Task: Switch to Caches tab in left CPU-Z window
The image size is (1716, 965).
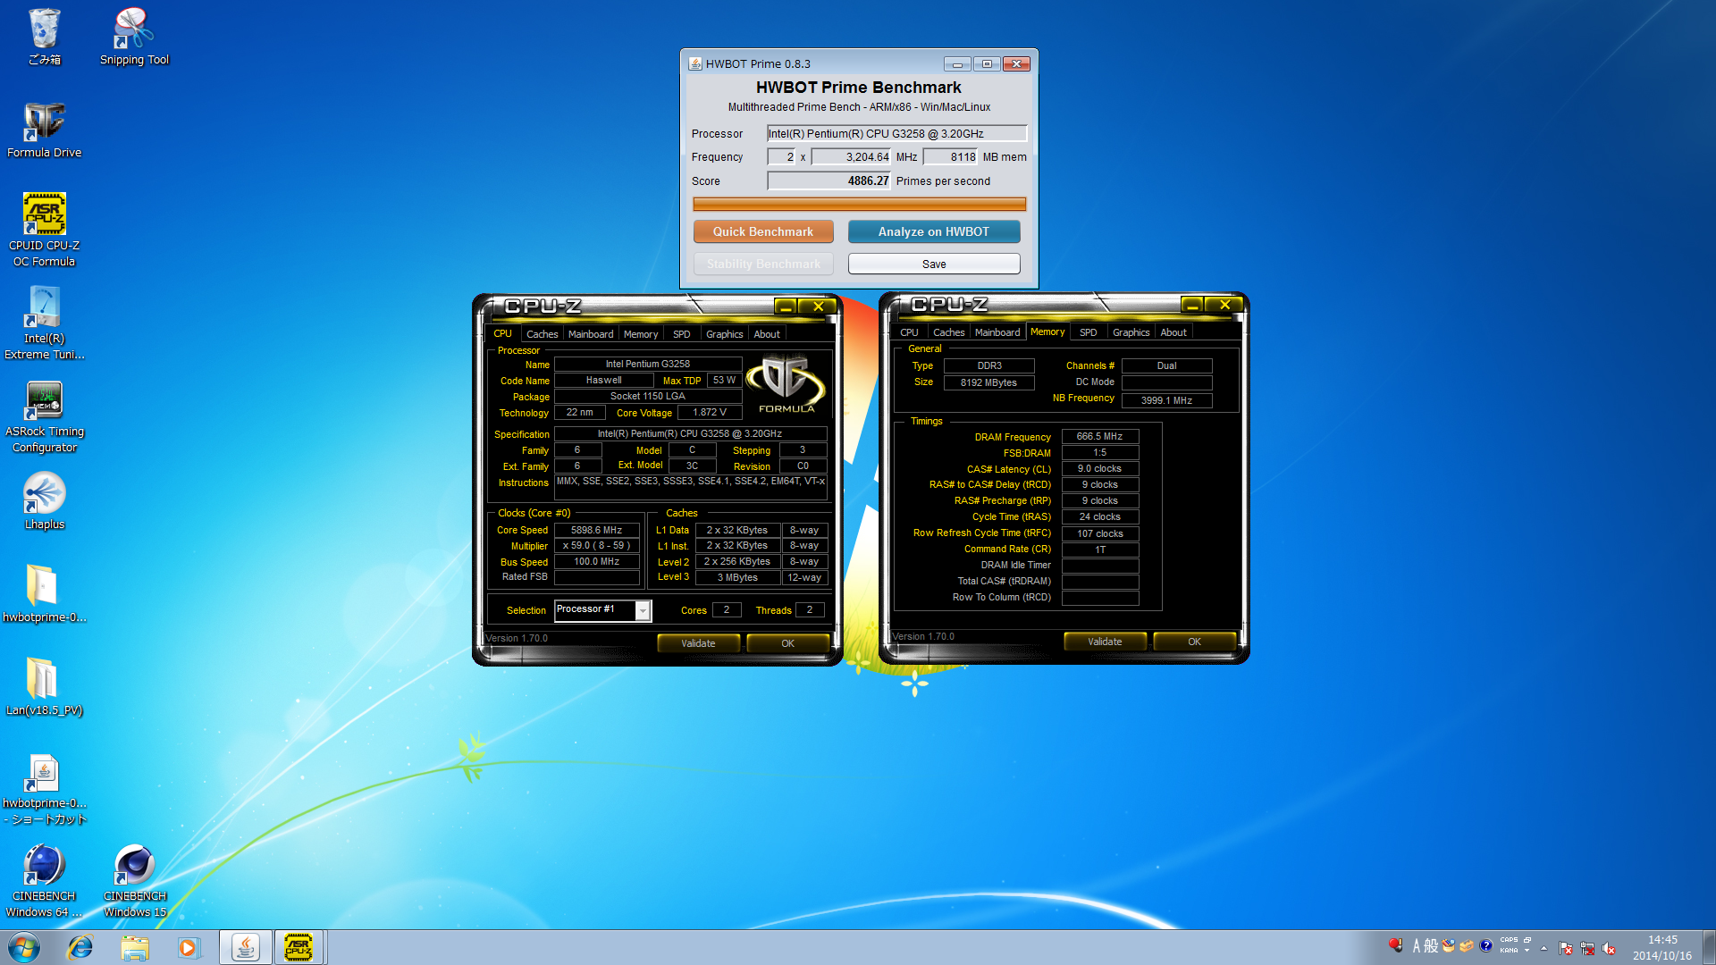Action: click(542, 334)
